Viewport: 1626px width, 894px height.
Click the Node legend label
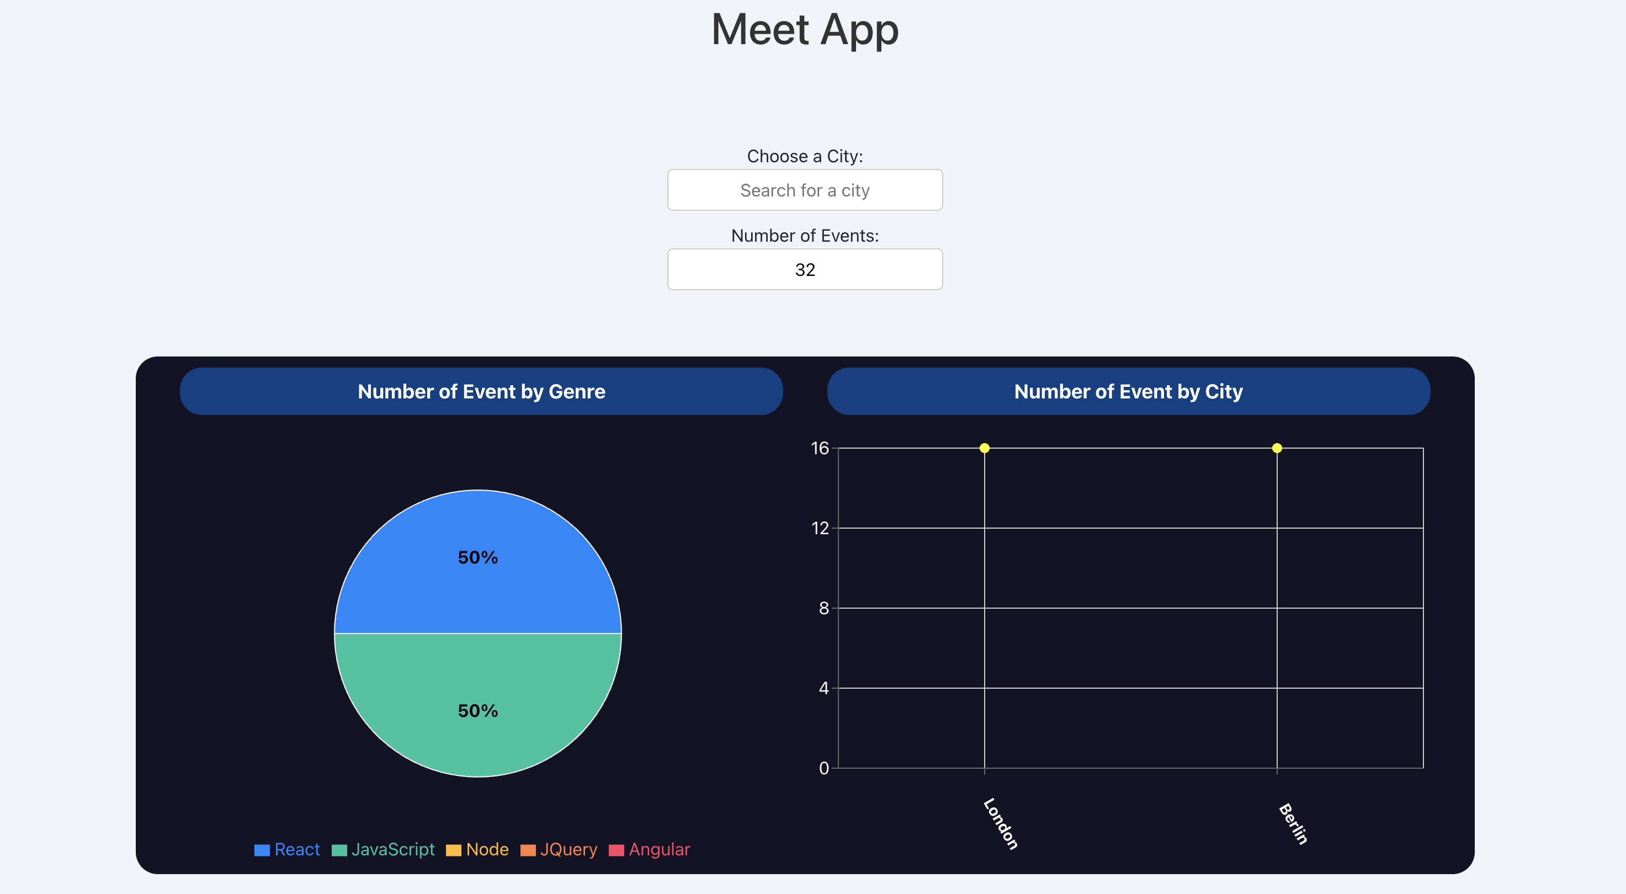[x=487, y=849]
